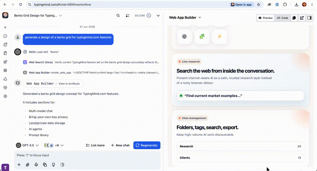Open the GPT-5.5 model selector dropdown
Viewport: 317px width, 171px height.
27,145
